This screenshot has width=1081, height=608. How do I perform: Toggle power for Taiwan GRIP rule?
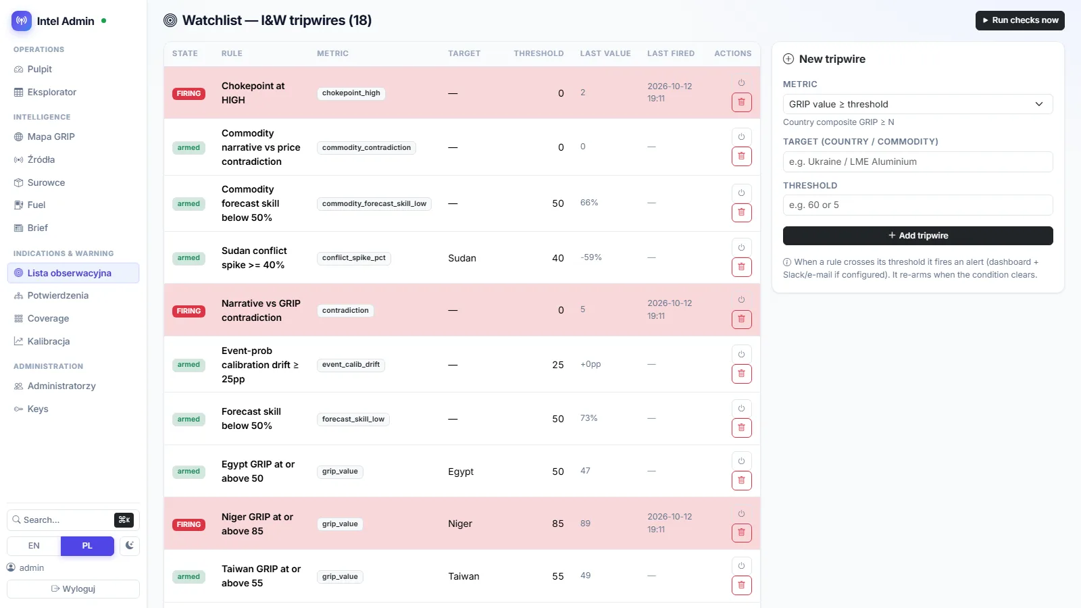click(x=741, y=565)
